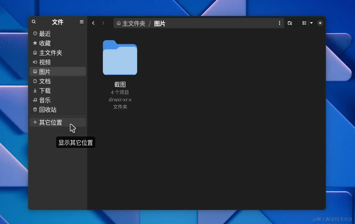Select 图片 in the sidebar

point(58,72)
